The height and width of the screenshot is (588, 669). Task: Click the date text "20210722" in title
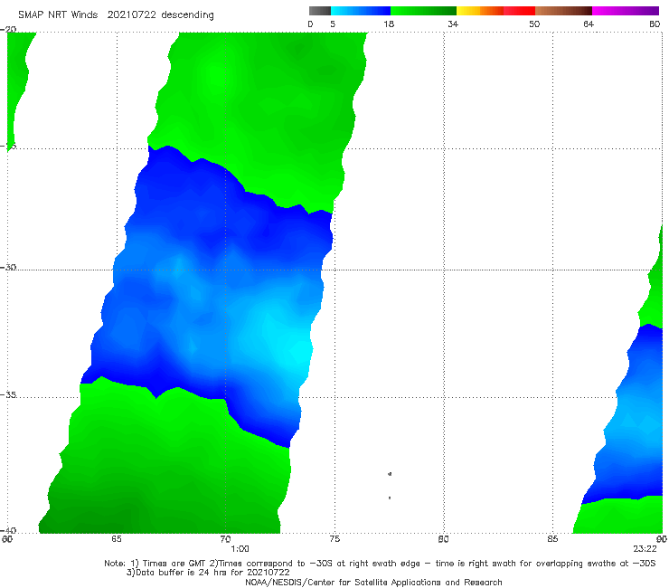pyautogui.click(x=132, y=14)
